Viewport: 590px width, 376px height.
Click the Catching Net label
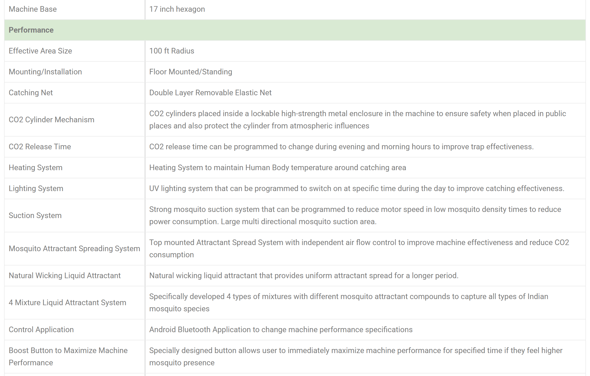[31, 93]
